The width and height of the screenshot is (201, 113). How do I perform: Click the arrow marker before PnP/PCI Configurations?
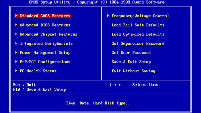16,62
